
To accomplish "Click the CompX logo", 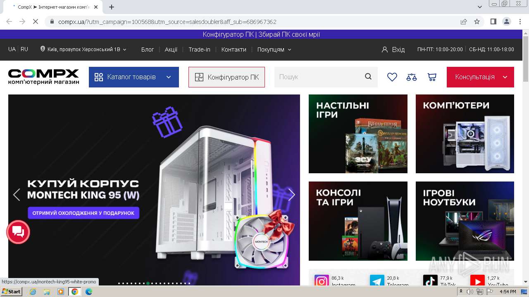I will click(x=43, y=77).
